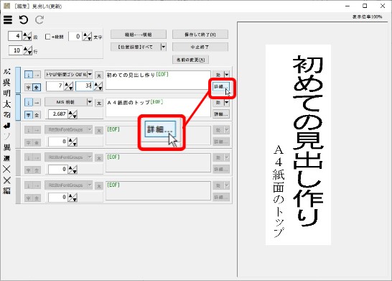Image resolution: width=392 pixels, height=281 pixels.
Task: Select half-width 半 for A4紙面のトップ row
Action: coord(29,115)
